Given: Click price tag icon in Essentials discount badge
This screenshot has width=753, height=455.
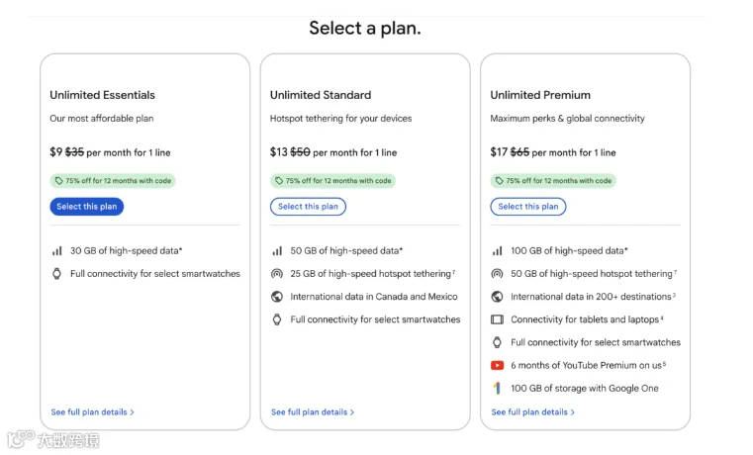Looking at the screenshot, I should [x=59, y=181].
